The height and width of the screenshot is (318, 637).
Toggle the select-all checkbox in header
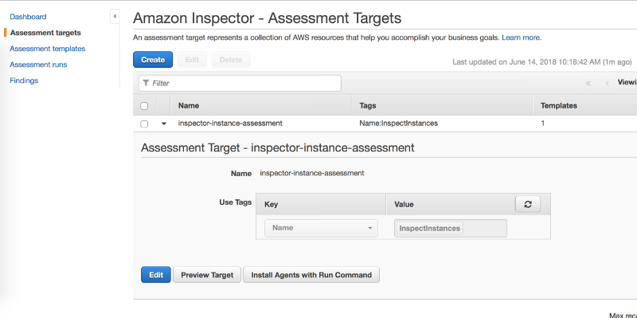click(144, 106)
